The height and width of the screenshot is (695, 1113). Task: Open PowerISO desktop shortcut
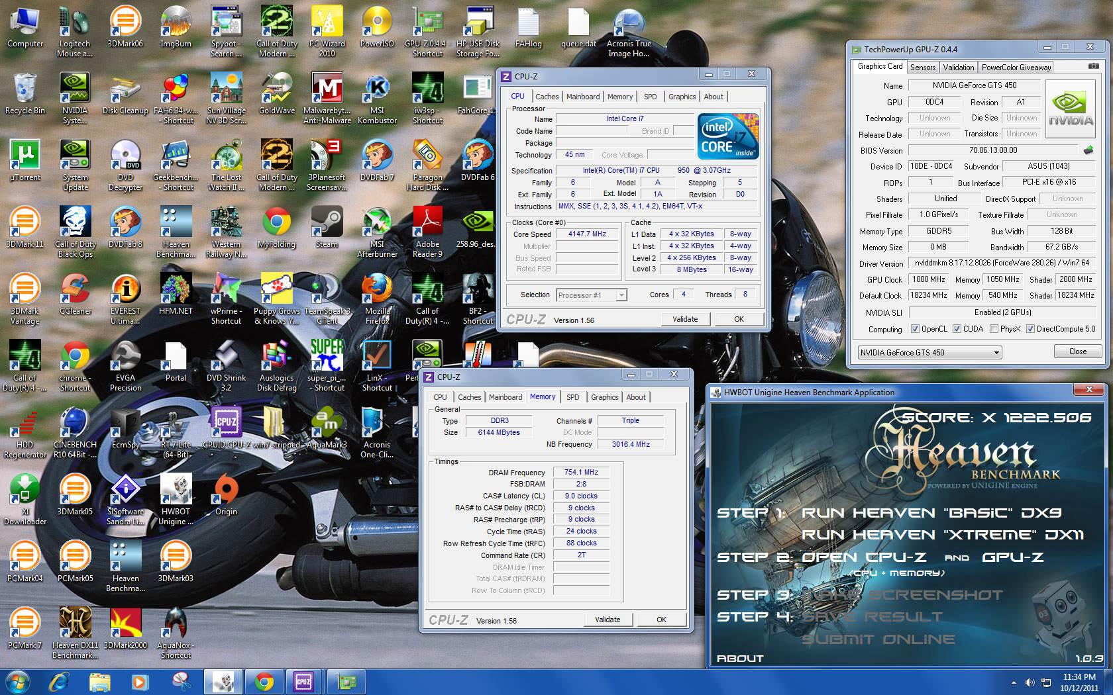(377, 28)
